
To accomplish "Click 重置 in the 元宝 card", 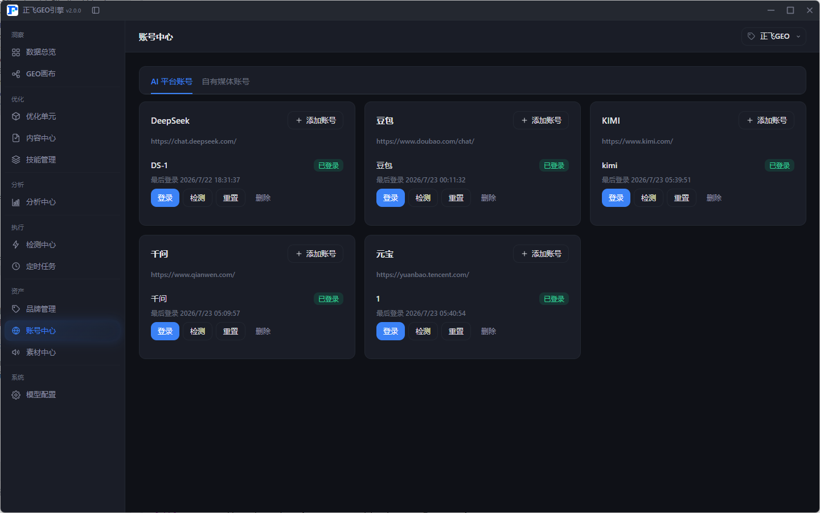I will (456, 331).
